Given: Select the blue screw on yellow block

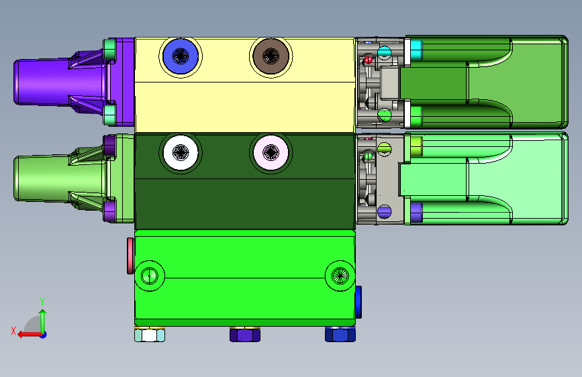Looking at the screenshot, I should click(x=181, y=56).
